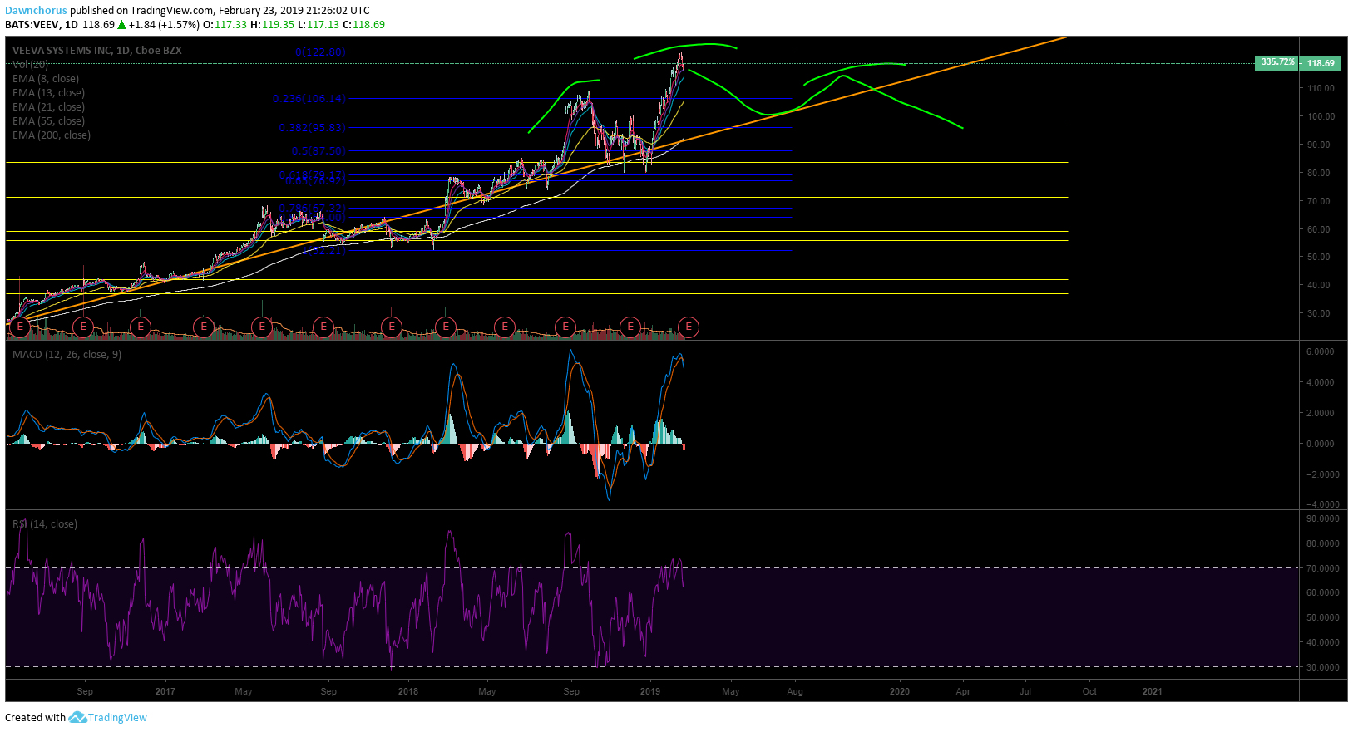
Task: Click the 6.0000 value on MACD axis
Action: (x=1321, y=352)
